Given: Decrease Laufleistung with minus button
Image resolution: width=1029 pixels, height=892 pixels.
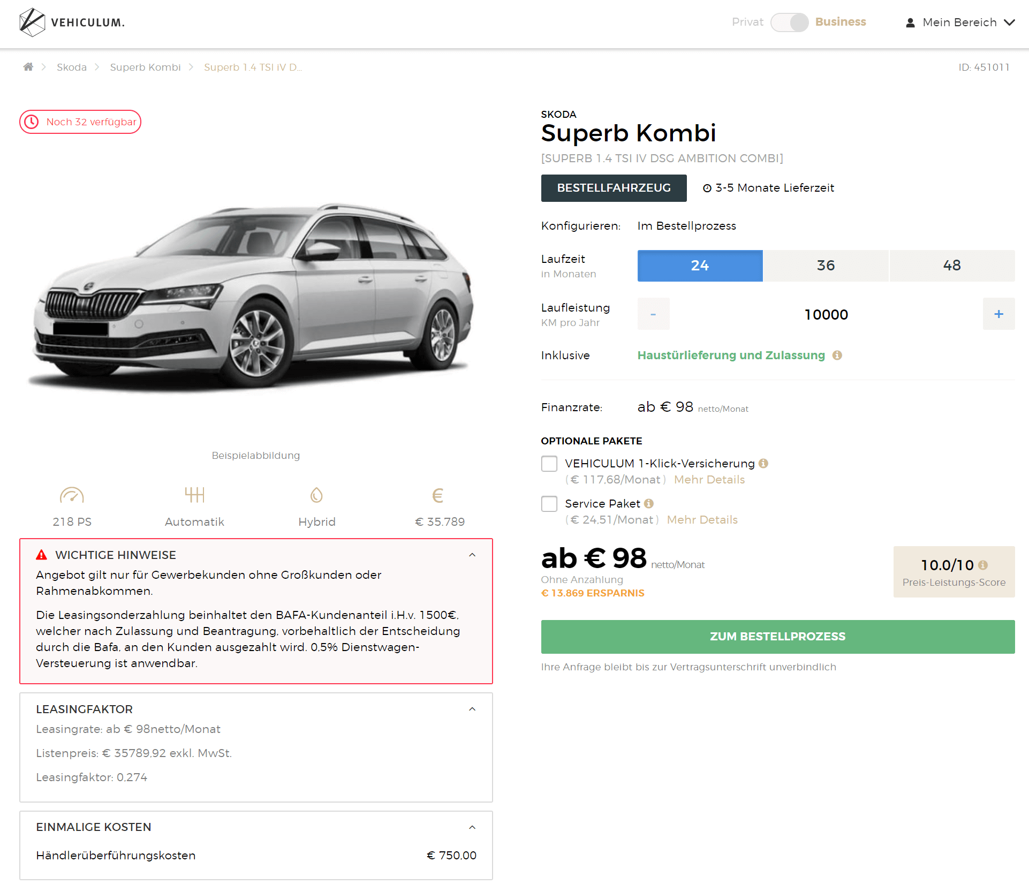Looking at the screenshot, I should [x=653, y=314].
